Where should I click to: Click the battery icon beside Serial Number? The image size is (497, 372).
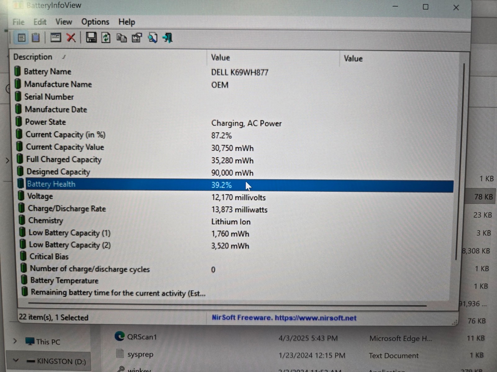pyautogui.click(x=18, y=96)
